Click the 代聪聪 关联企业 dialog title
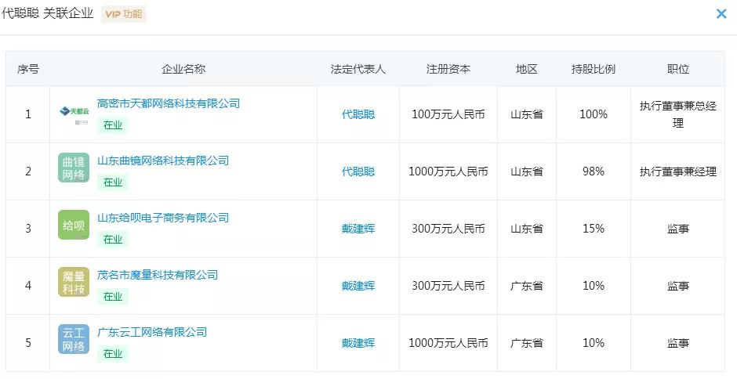The image size is (737, 379). pyautogui.click(x=48, y=13)
